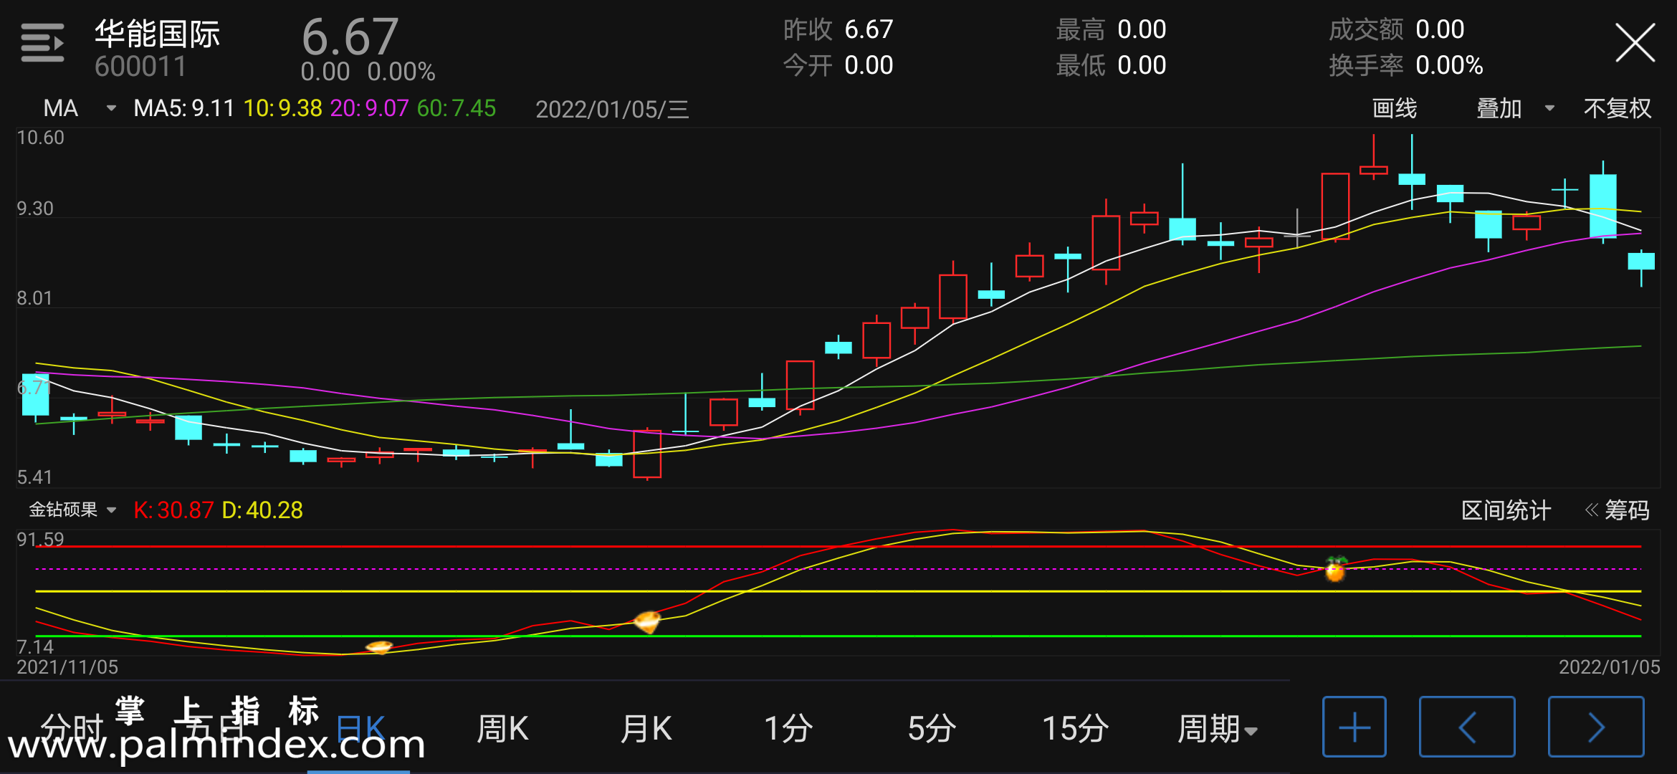Click the red candlestick at the chart's lowest point
The image size is (1677, 774).
[647, 454]
